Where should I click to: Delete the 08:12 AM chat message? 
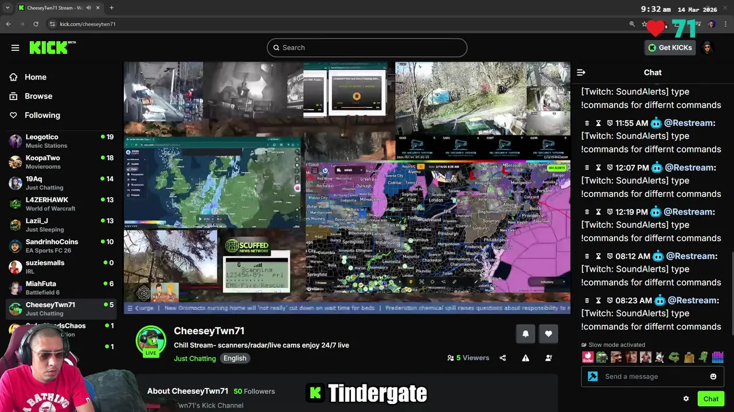[587, 256]
